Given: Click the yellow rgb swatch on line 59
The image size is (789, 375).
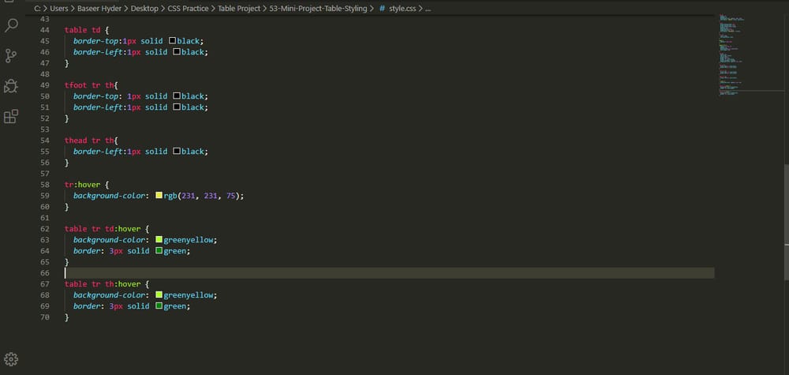Looking at the screenshot, I should pos(159,195).
